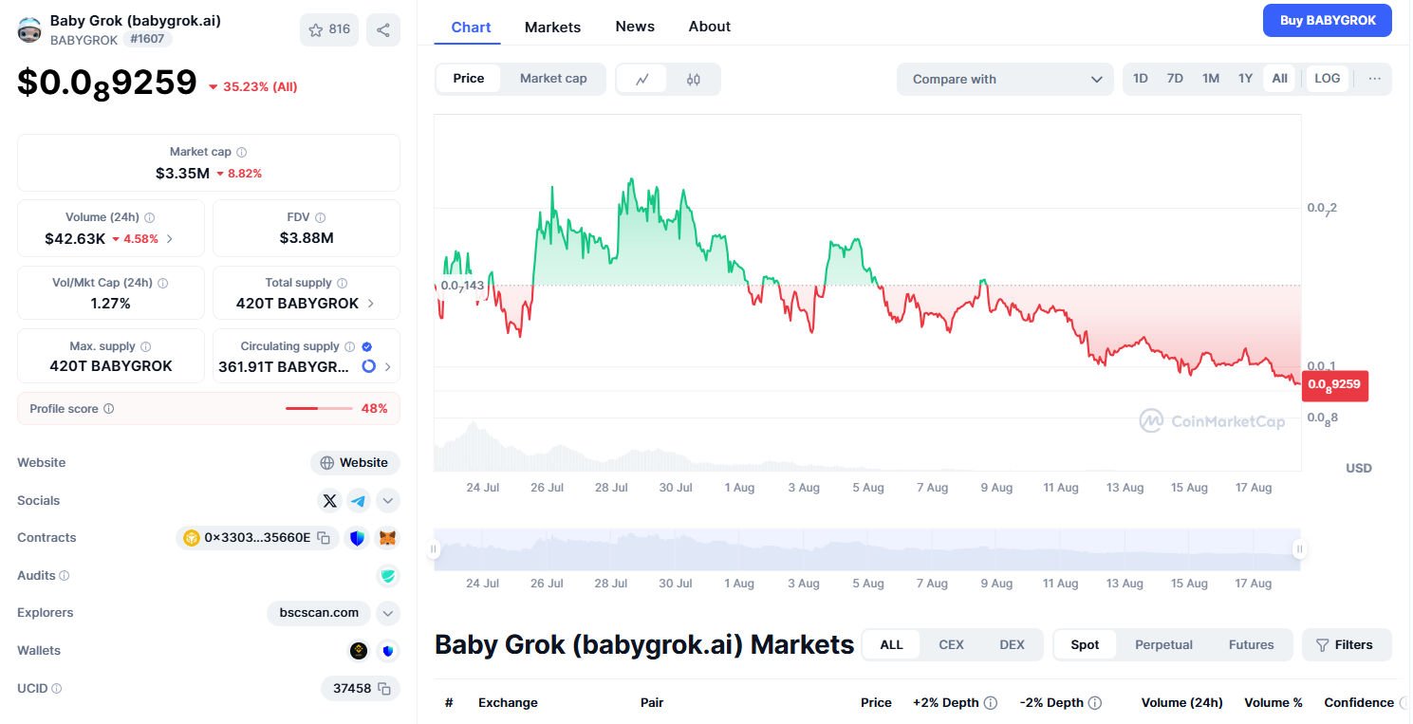The width and height of the screenshot is (1413, 724).
Task: Show Audits info icon
Action: point(65,575)
